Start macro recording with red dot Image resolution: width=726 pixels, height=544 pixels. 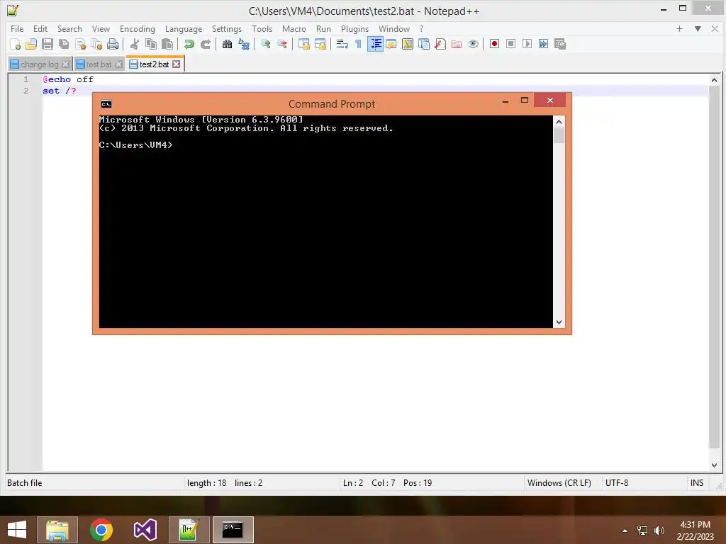[494, 44]
